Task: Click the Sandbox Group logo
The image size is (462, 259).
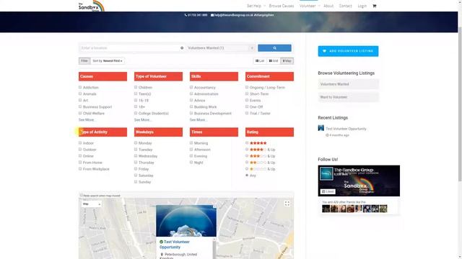Action: (91, 6)
